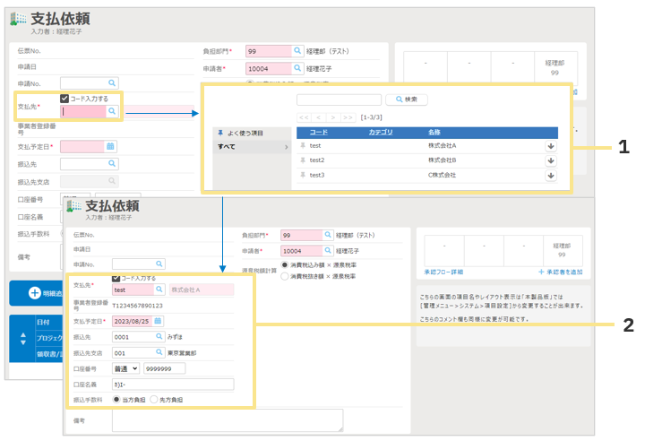Viewport: 645px width, 441px height.
Task: Click the download arrow for 株式会社A row
Action: pyautogui.click(x=550, y=146)
